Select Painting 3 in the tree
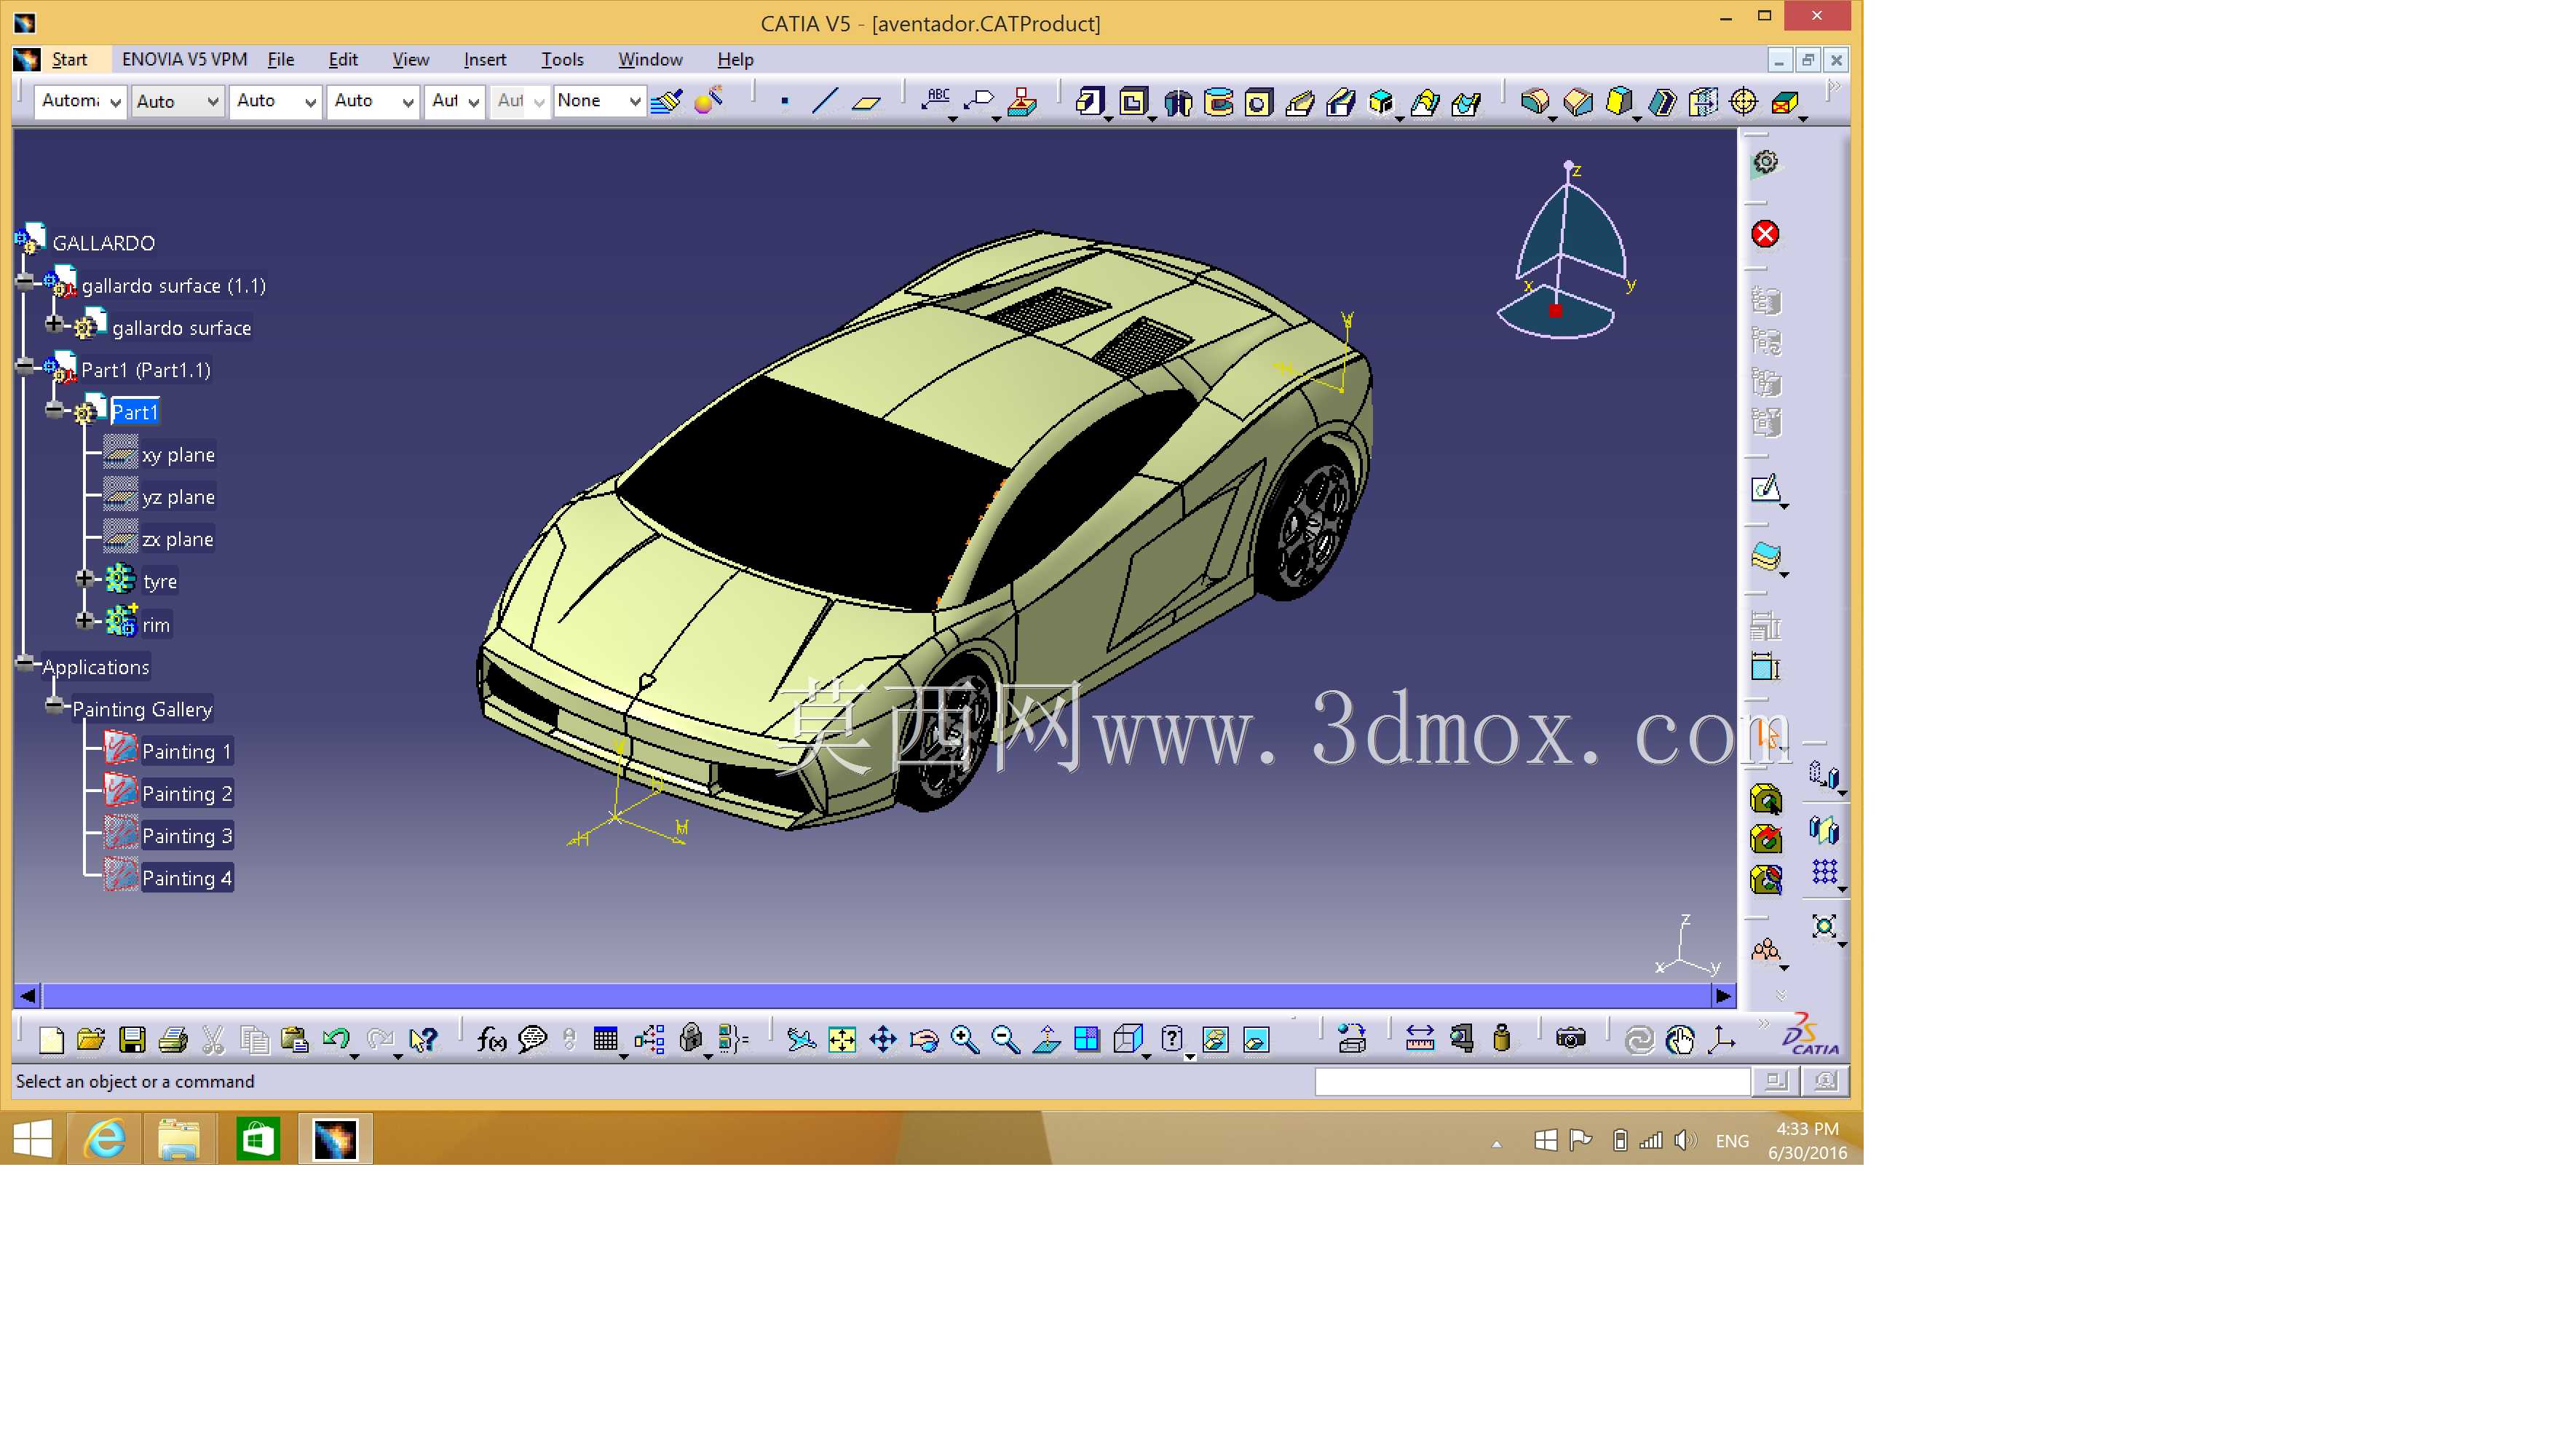Screen dimensions: 2564x1456 point(187,836)
